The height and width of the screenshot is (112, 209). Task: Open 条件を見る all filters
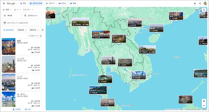[9, 30]
